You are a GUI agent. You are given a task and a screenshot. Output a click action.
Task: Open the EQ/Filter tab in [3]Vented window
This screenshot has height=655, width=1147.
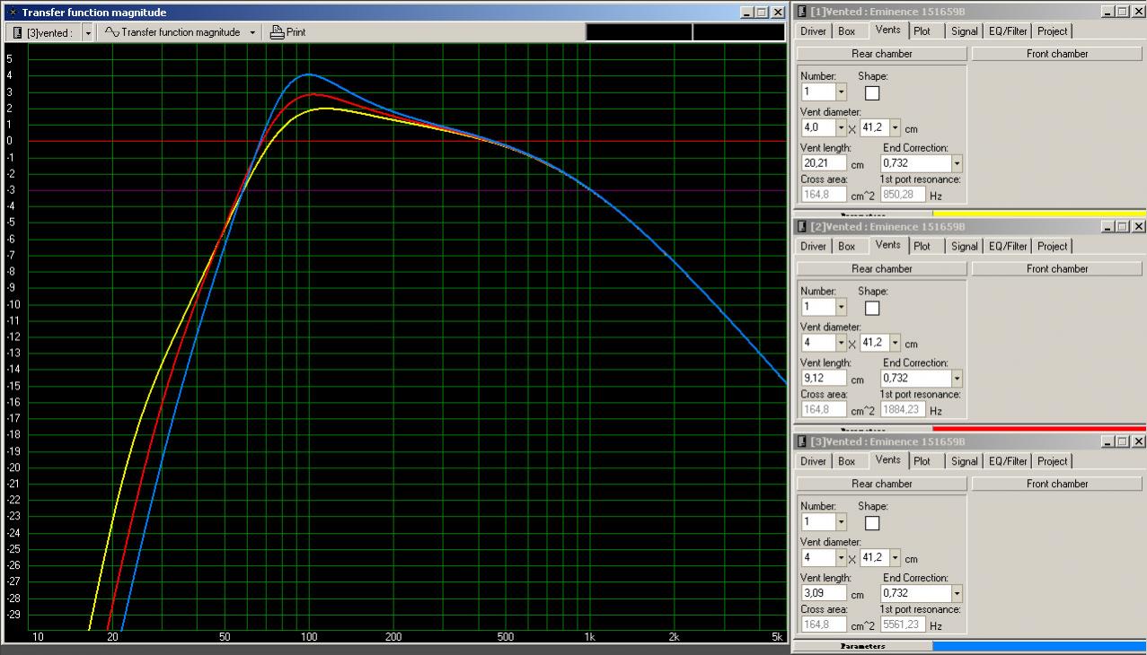pos(1008,462)
